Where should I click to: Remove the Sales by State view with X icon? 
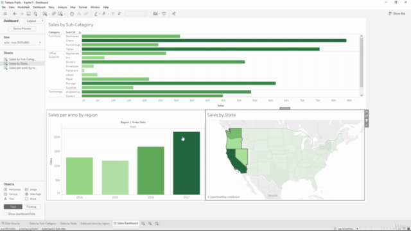point(367,112)
